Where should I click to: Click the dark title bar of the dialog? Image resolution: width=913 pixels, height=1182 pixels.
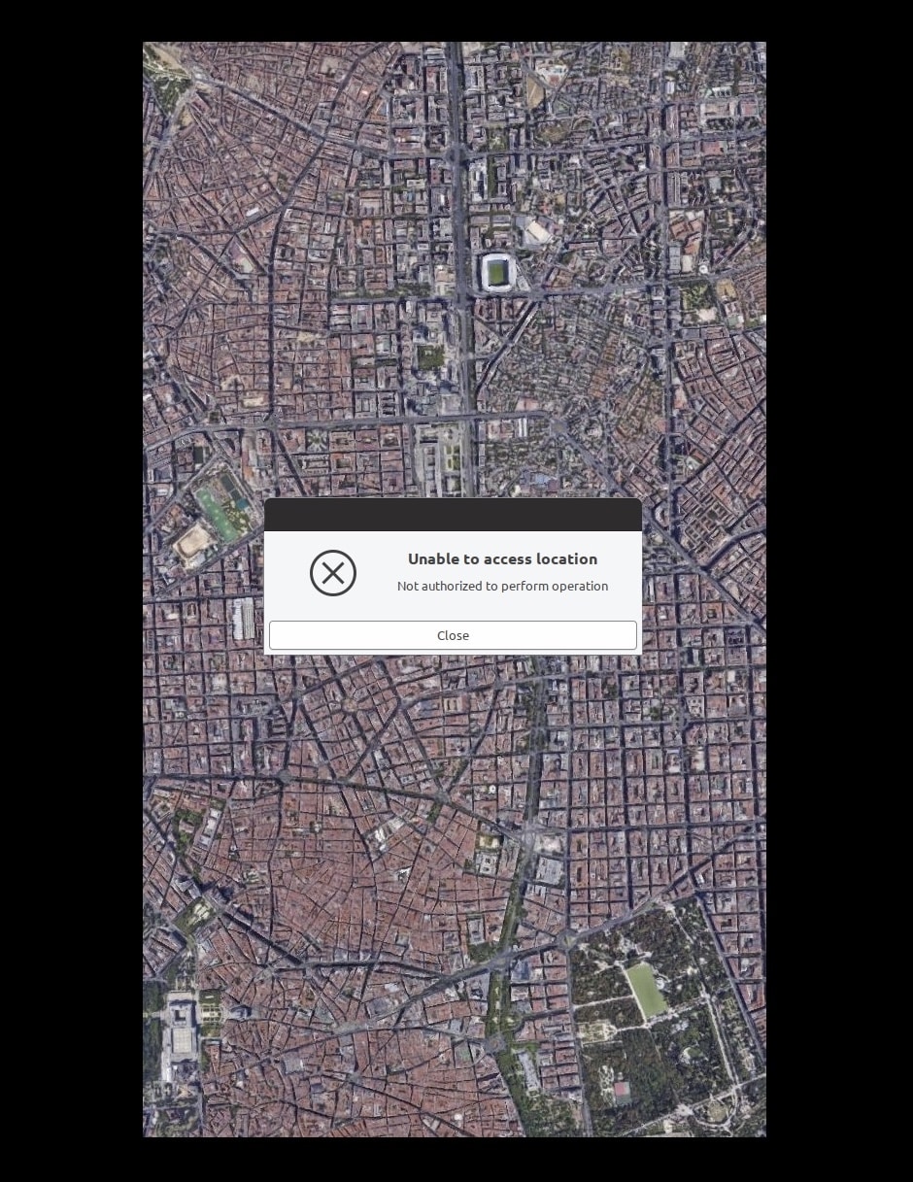[x=453, y=515]
